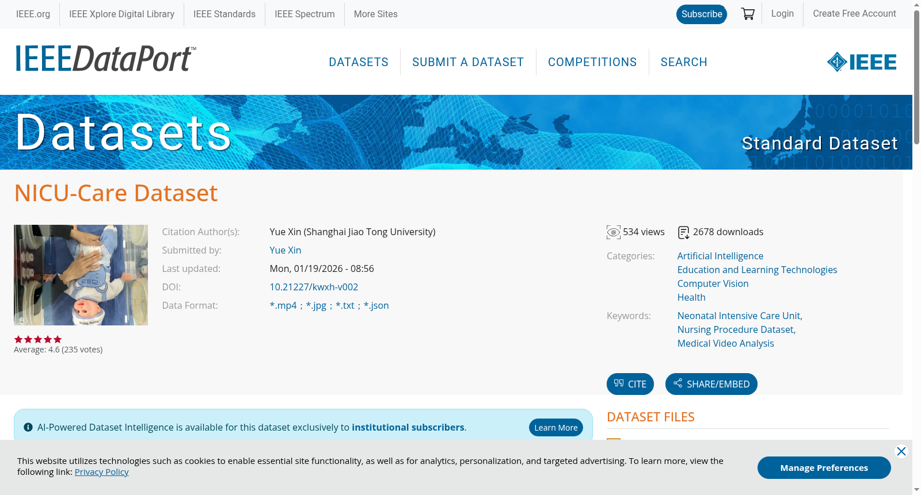This screenshot has width=921, height=495.
Task: Open the shopping cart icon
Action: tap(748, 14)
